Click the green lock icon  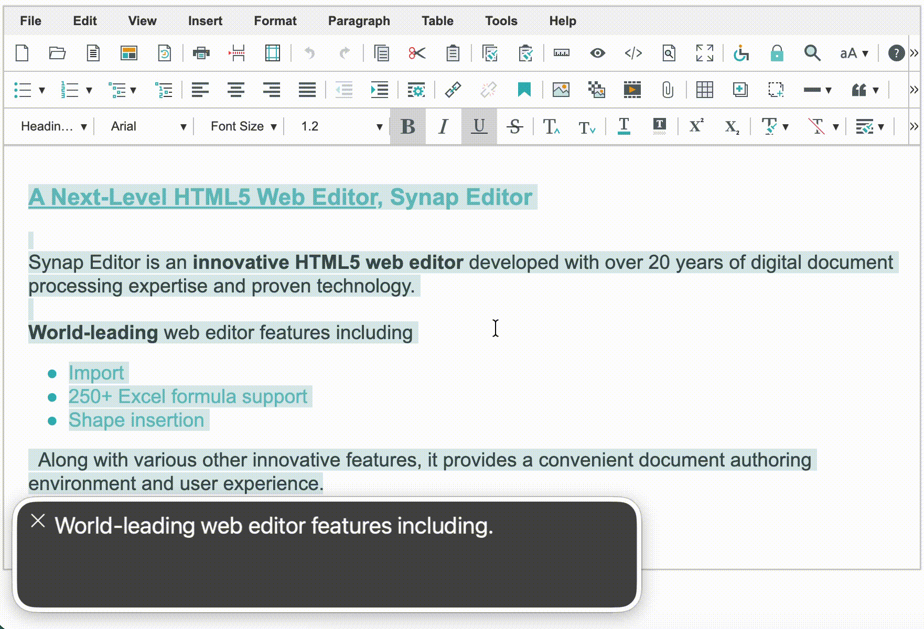click(777, 53)
